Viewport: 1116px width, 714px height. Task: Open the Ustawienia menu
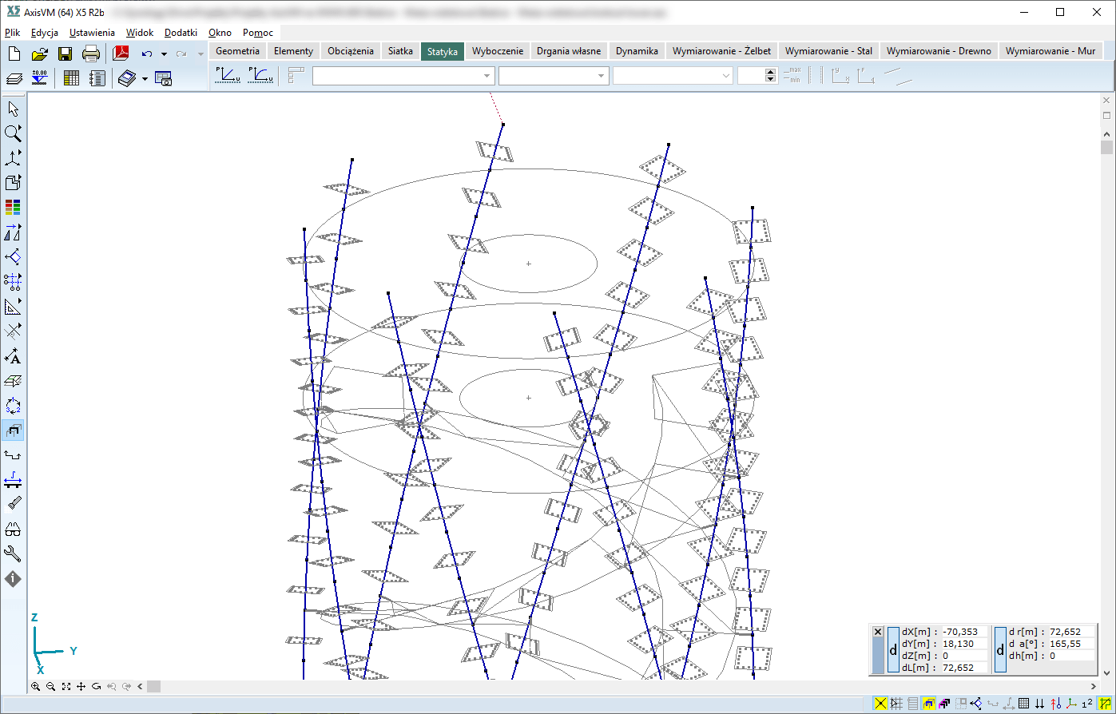(x=92, y=33)
